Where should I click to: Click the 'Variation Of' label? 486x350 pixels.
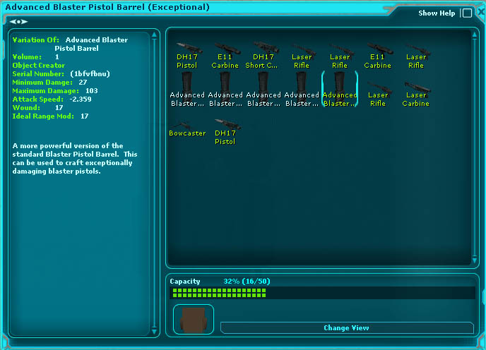35,40
